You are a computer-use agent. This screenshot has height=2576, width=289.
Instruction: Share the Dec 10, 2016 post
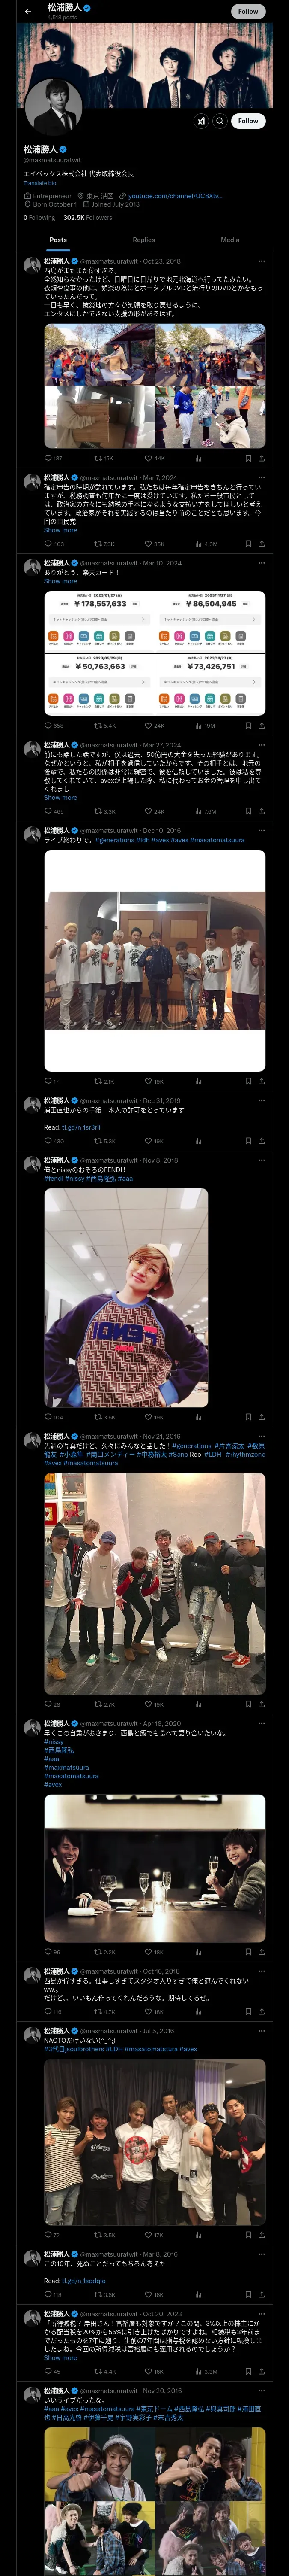pos(261,1081)
